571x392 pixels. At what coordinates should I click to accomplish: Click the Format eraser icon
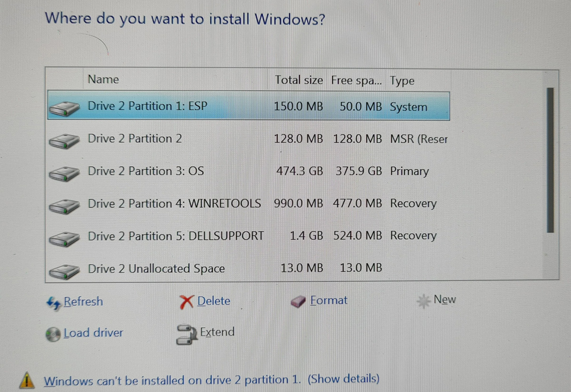pos(299,301)
